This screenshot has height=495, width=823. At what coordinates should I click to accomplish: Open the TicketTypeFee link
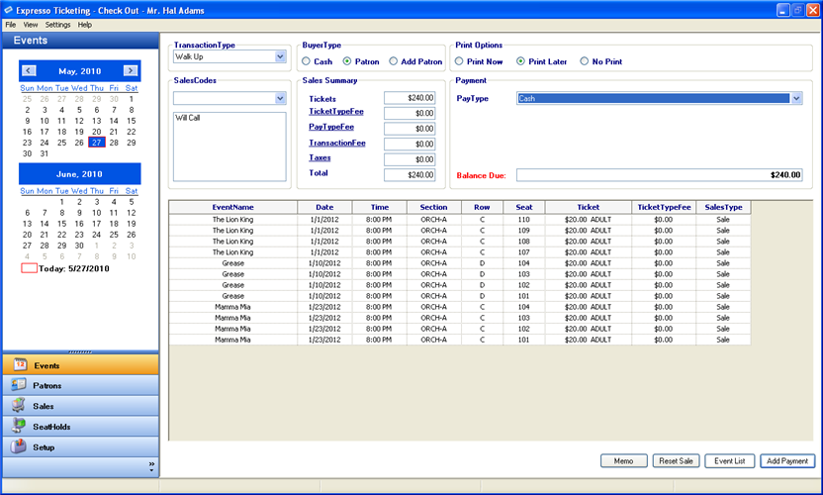[336, 112]
